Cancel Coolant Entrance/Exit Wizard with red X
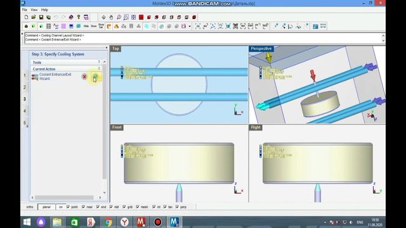 [84, 77]
